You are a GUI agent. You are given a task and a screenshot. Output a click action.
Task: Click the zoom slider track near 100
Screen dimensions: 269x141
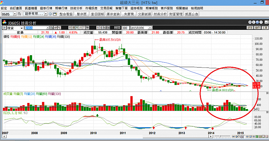click(x=222, y=137)
